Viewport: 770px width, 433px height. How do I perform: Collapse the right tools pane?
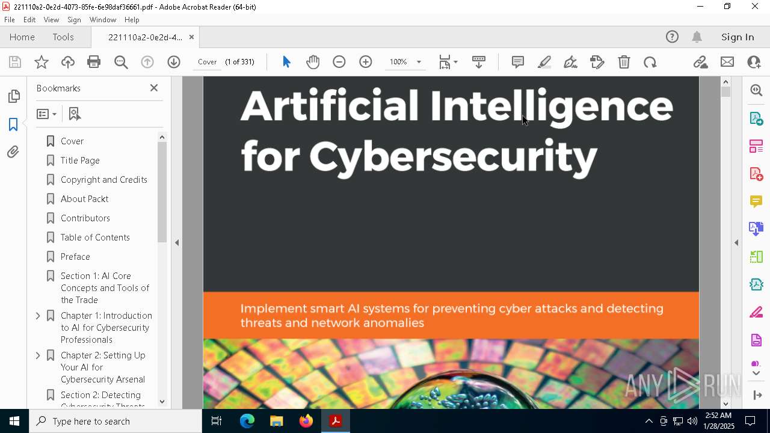click(736, 243)
